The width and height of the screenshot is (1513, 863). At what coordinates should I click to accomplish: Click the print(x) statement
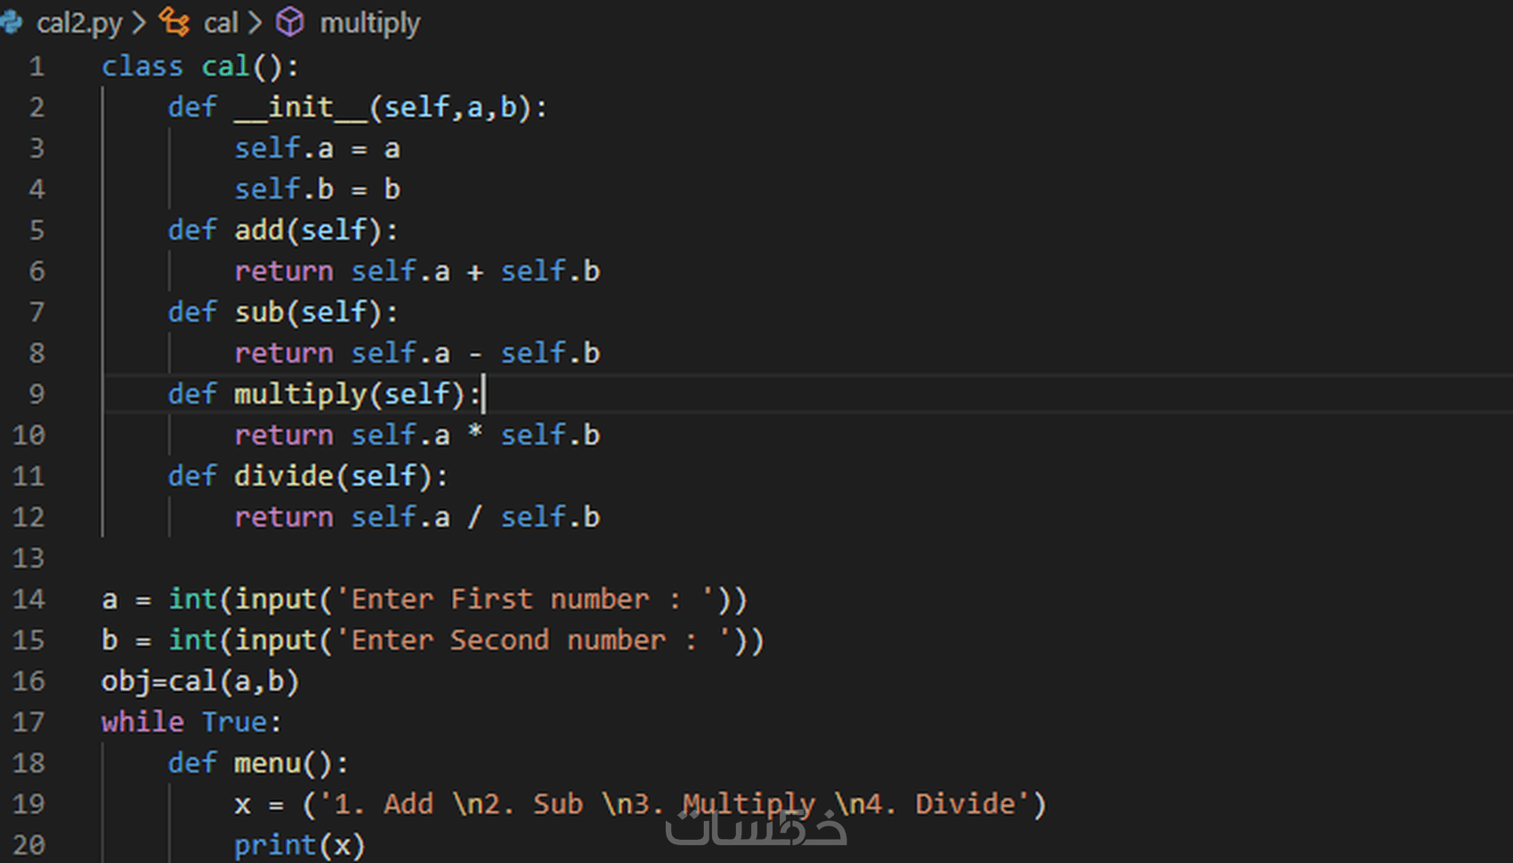pyautogui.click(x=299, y=845)
